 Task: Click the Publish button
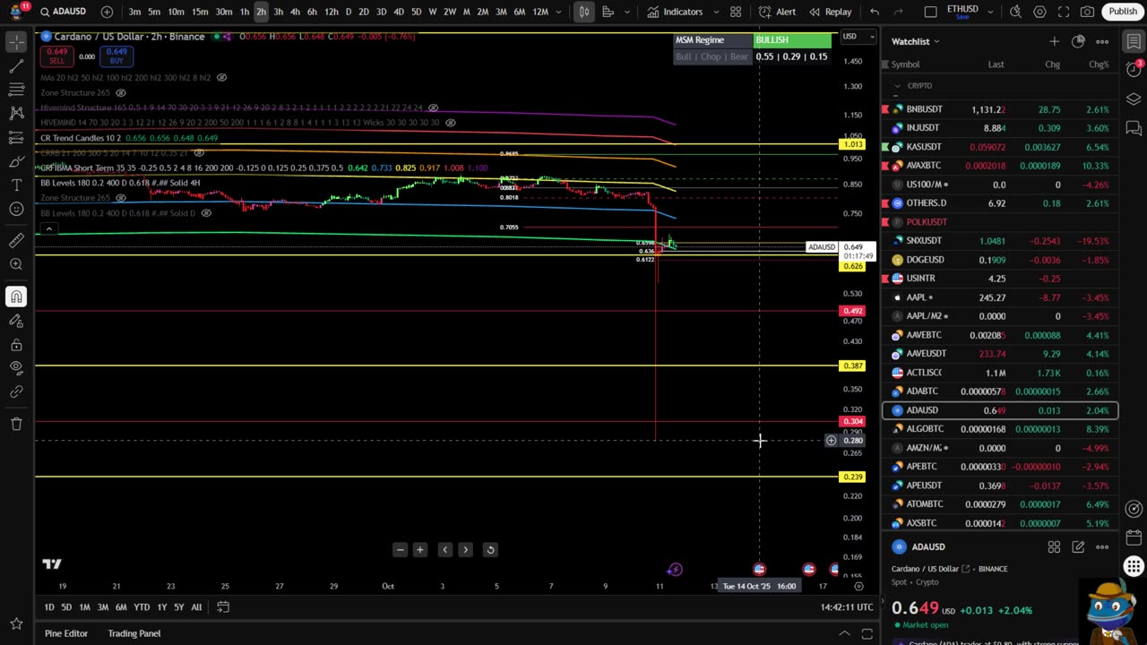(x=1123, y=12)
